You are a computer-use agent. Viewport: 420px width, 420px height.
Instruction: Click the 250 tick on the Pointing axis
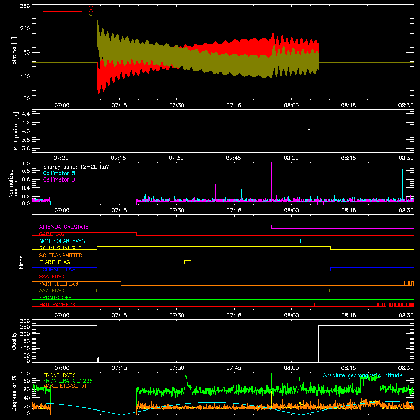tap(25, 6)
